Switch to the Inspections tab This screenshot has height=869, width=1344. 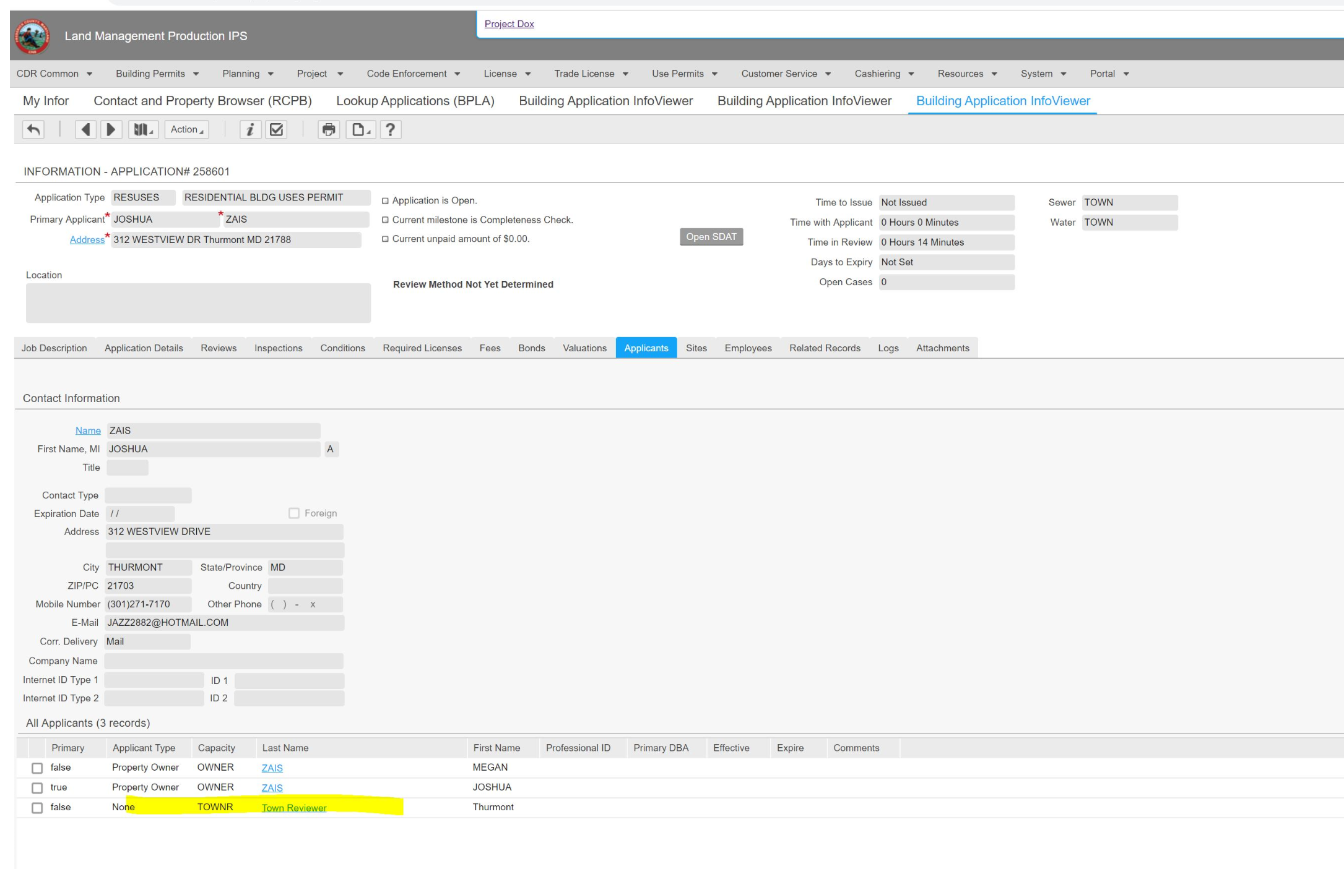pyautogui.click(x=278, y=348)
